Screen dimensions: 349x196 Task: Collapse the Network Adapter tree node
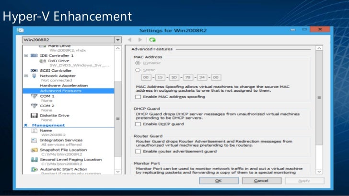26,76
